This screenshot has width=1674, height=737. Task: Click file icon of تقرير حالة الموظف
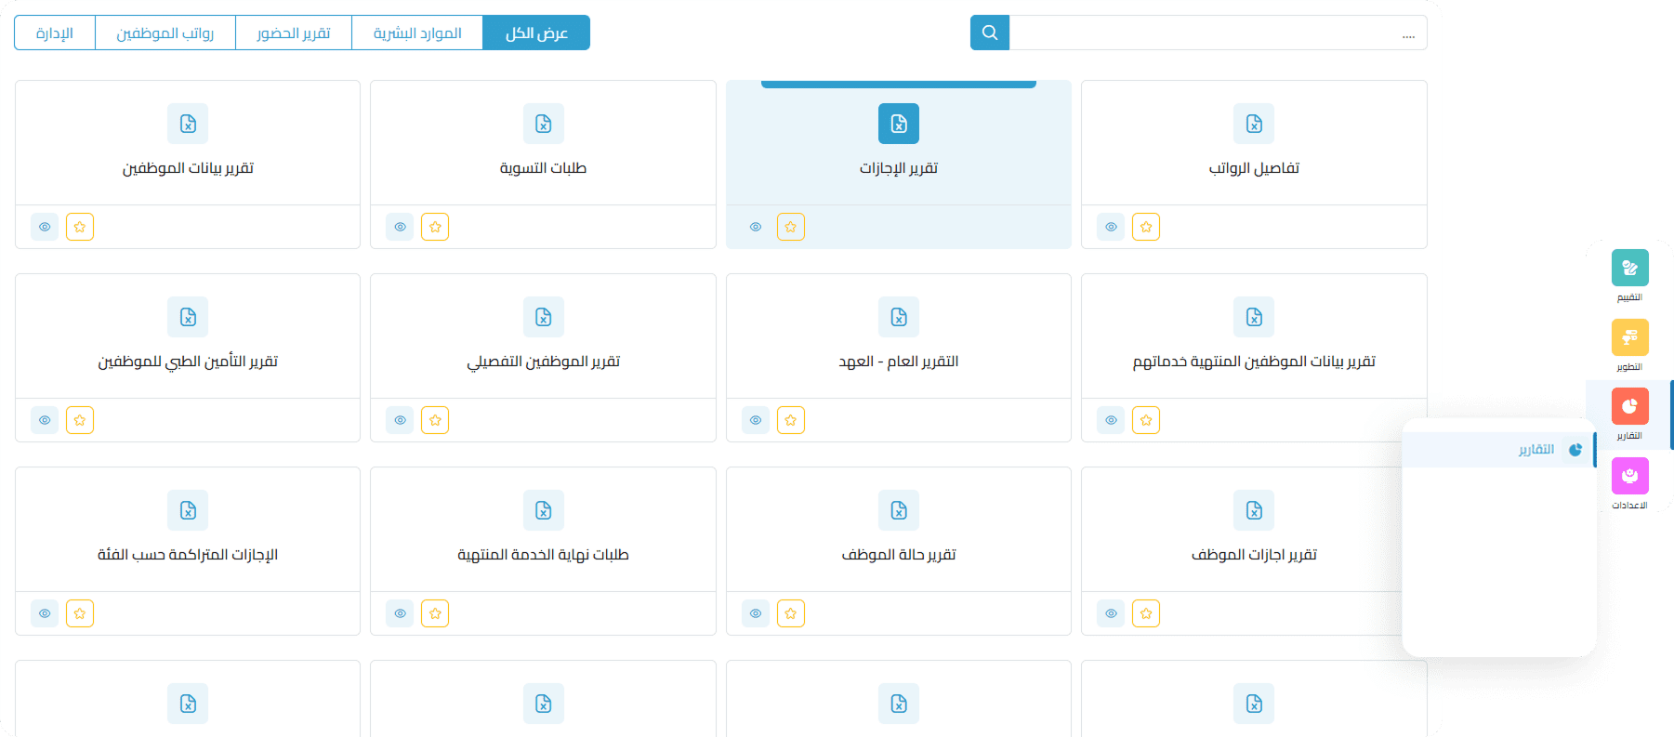click(898, 510)
